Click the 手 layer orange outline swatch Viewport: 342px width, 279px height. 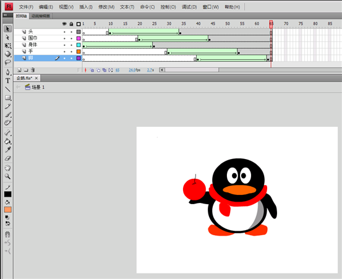[x=79, y=52]
